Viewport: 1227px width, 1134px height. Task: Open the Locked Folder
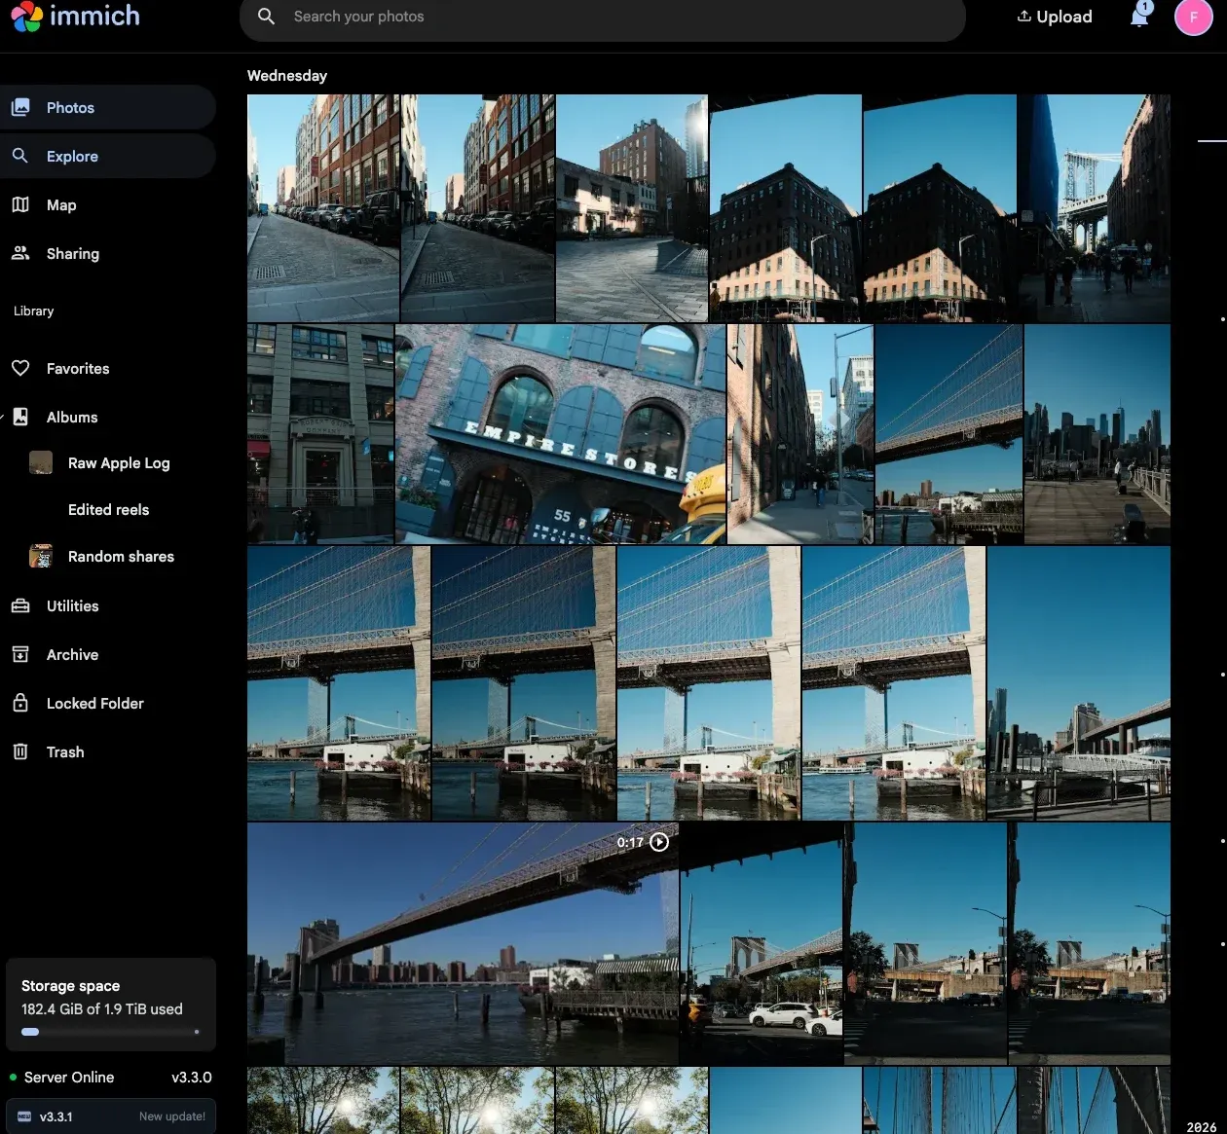pyautogui.click(x=107, y=703)
